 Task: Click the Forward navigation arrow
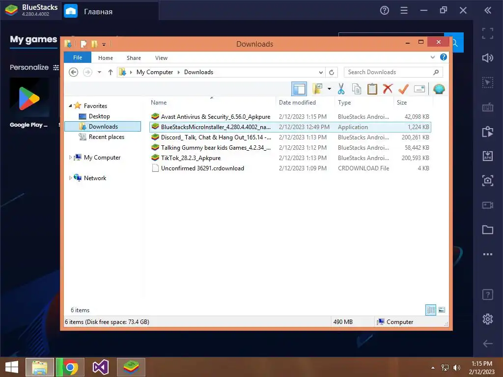click(x=87, y=72)
